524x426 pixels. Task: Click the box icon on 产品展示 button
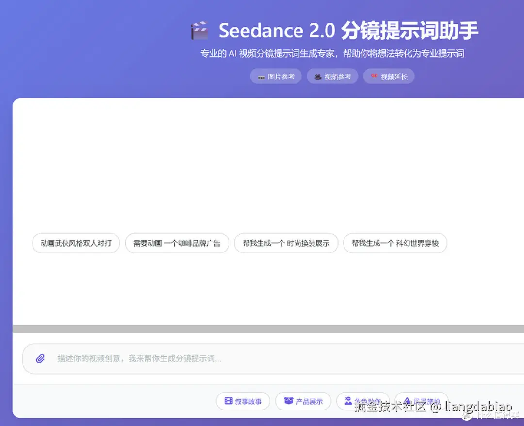tap(288, 401)
